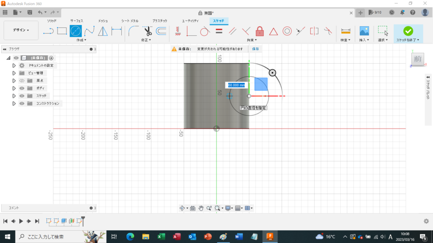Hide the ボディ folder
The image size is (433, 243).
22,88
